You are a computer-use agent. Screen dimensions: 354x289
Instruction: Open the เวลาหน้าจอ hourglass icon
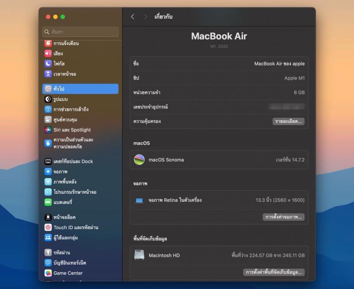coord(48,74)
